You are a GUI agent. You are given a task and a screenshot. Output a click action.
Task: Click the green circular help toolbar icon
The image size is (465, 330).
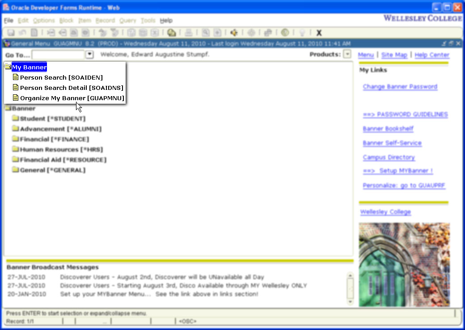tap(285, 33)
